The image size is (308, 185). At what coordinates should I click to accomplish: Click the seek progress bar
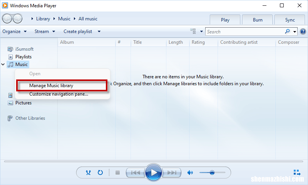(153, 162)
